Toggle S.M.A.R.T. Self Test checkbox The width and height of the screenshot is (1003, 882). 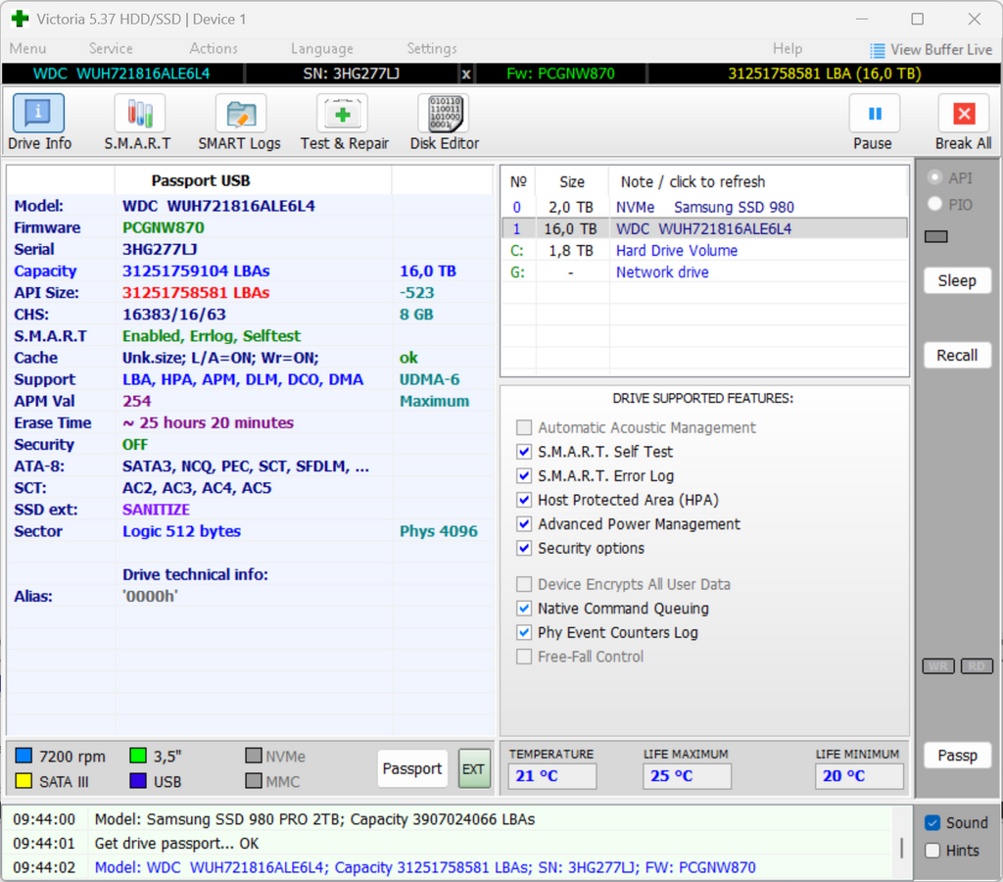524,452
